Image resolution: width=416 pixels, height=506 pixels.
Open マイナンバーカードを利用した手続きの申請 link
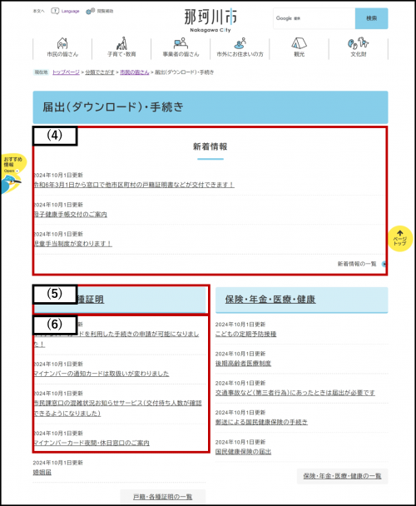coord(116,340)
